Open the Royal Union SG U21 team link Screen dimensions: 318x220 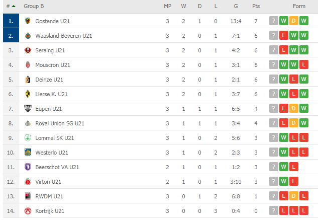click(60, 123)
